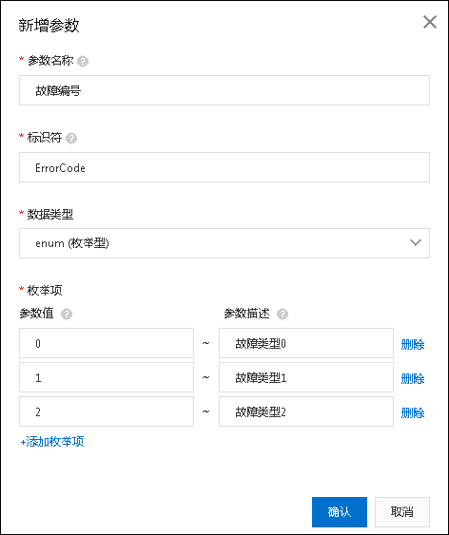Select the parameter value field showing 0
The height and width of the screenshot is (535, 449).
(x=107, y=343)
